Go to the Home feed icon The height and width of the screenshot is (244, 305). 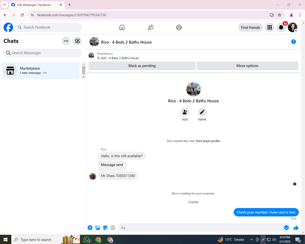click(x=122, y=27)
